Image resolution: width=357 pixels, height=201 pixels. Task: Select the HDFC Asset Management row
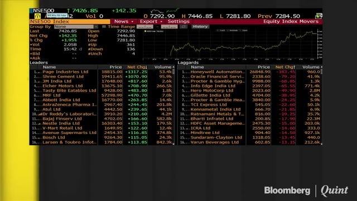pos(249,123)
